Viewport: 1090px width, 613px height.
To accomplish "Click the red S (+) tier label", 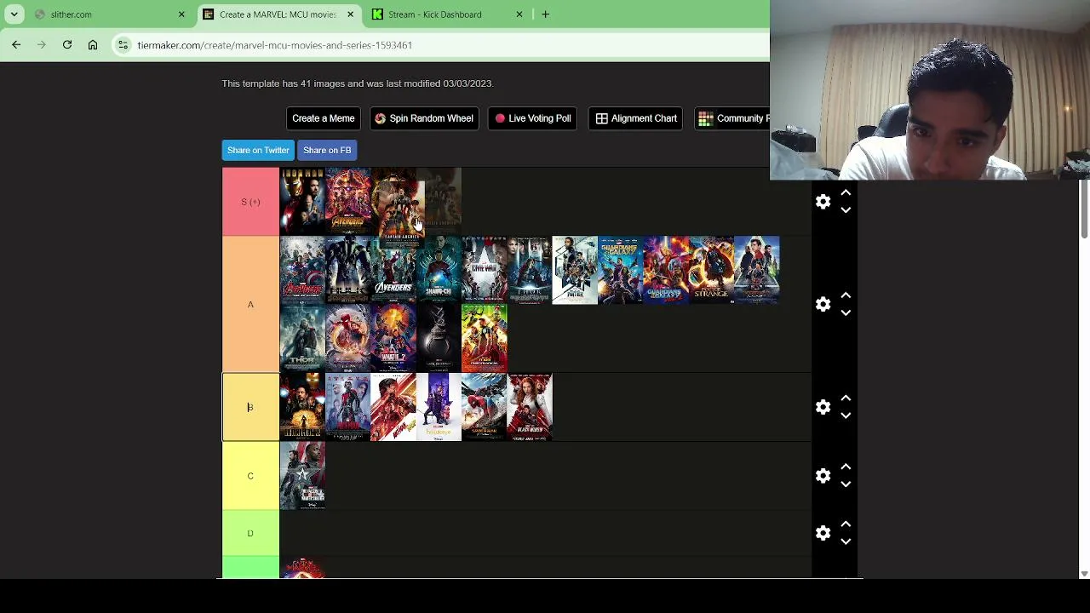I will pyautogui.click(x=250, y=202).
